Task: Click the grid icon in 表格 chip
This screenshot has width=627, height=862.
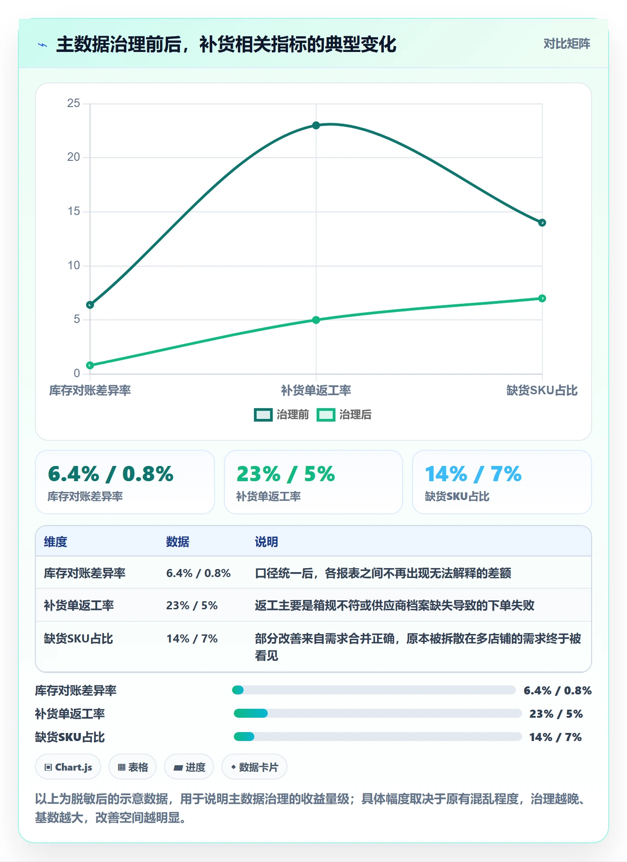Action: [121, 767]
